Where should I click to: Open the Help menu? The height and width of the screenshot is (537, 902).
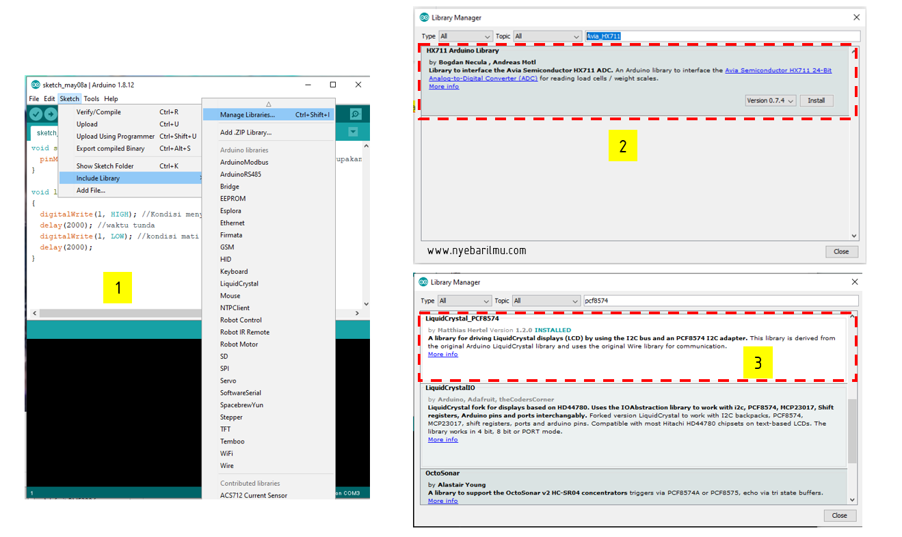pyautogui.click(x=111, y=99)
